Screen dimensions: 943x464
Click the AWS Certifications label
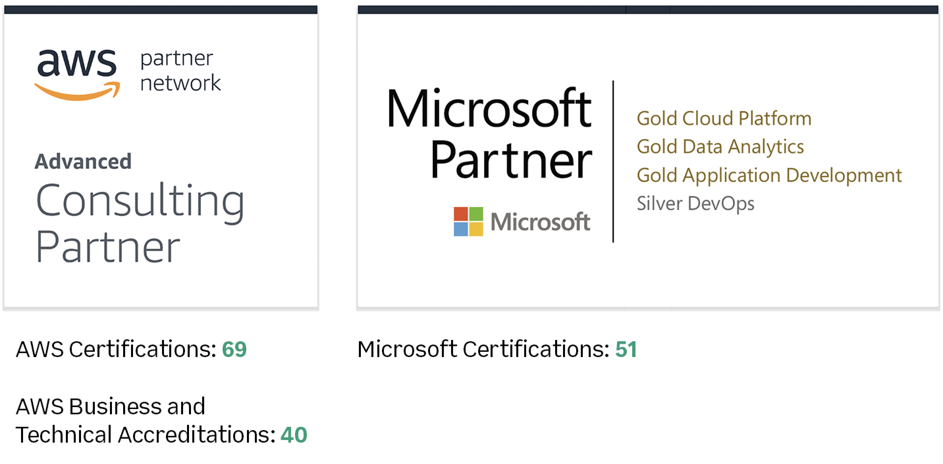[x=117, y=349]
